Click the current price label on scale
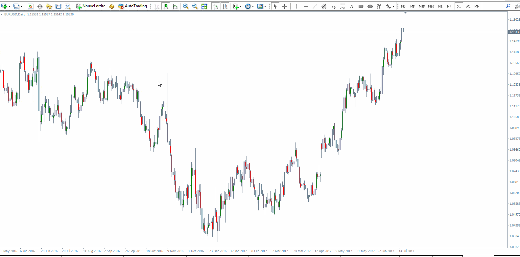This screenshot has height=257, width=520. pos(514,32)
